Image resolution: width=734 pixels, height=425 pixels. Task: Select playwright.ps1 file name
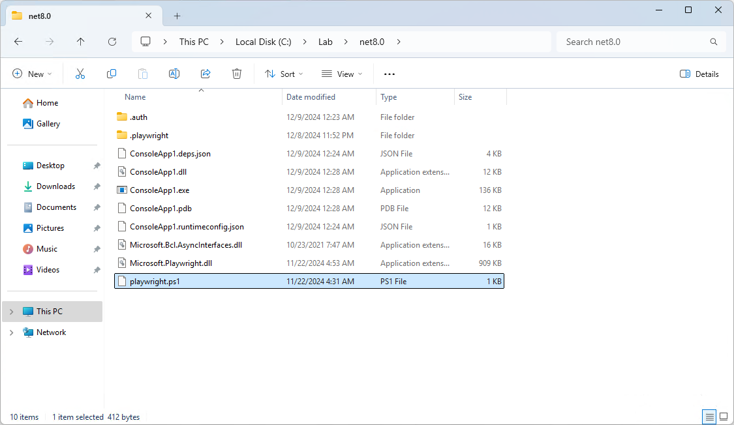point(155,282)
